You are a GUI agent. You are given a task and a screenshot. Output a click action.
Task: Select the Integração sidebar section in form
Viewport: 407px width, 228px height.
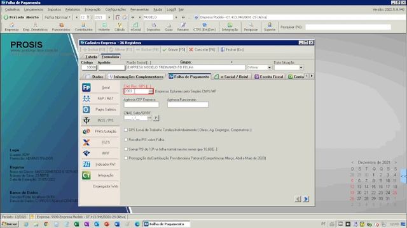pyautogui.click(x=100, y=175)
